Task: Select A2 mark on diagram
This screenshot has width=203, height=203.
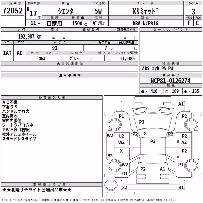Action: (184, 142)
